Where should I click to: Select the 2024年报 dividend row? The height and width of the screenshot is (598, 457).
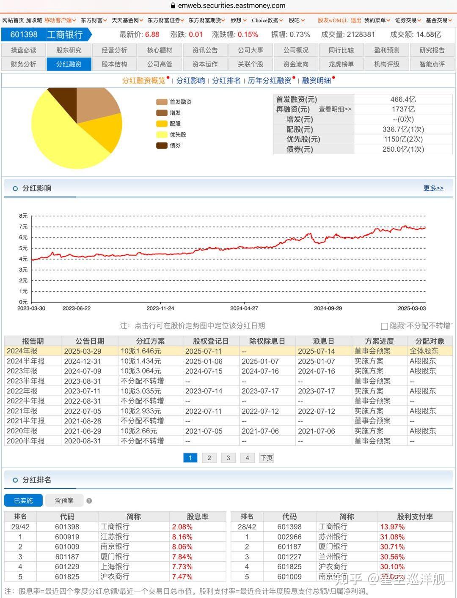tap(228, 351)
